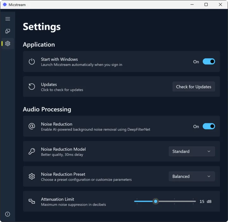The width and height of the screenshot is (228, 222).
Task: Click 'Maximum noise suppression in decibels' text
Action: pyautogui.click(x=73, y=205)
